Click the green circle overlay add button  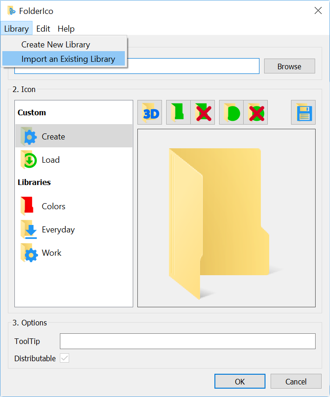click(x=232, y=112)
